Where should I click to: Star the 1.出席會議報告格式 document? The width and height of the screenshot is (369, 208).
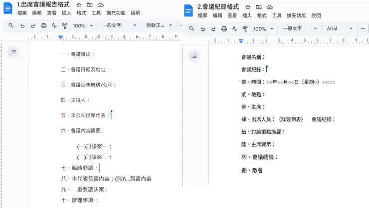pos(79,4)
